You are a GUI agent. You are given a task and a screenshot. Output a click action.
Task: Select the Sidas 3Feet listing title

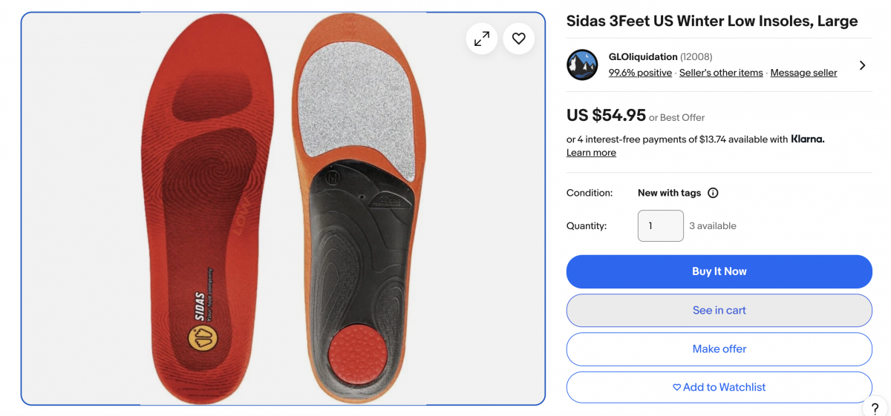point(712,22)
